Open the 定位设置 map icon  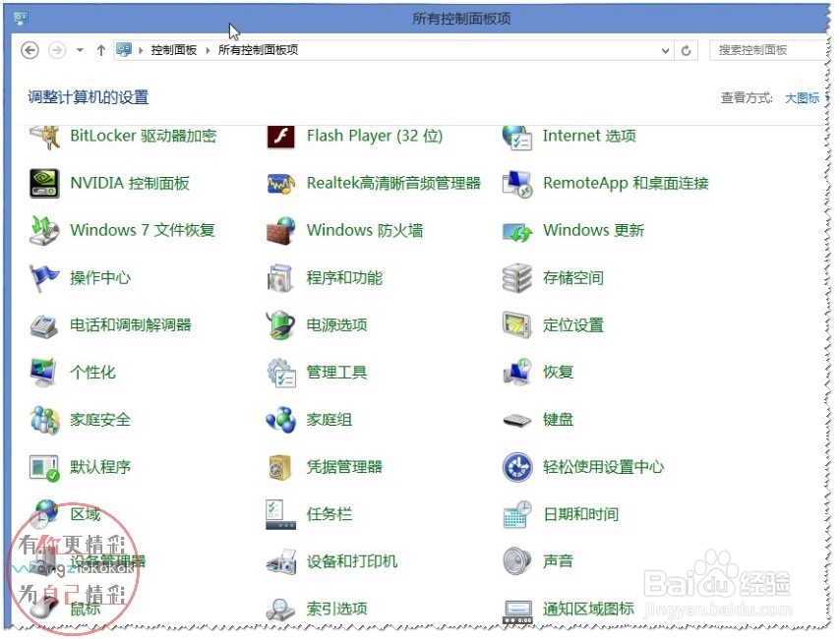517,325
